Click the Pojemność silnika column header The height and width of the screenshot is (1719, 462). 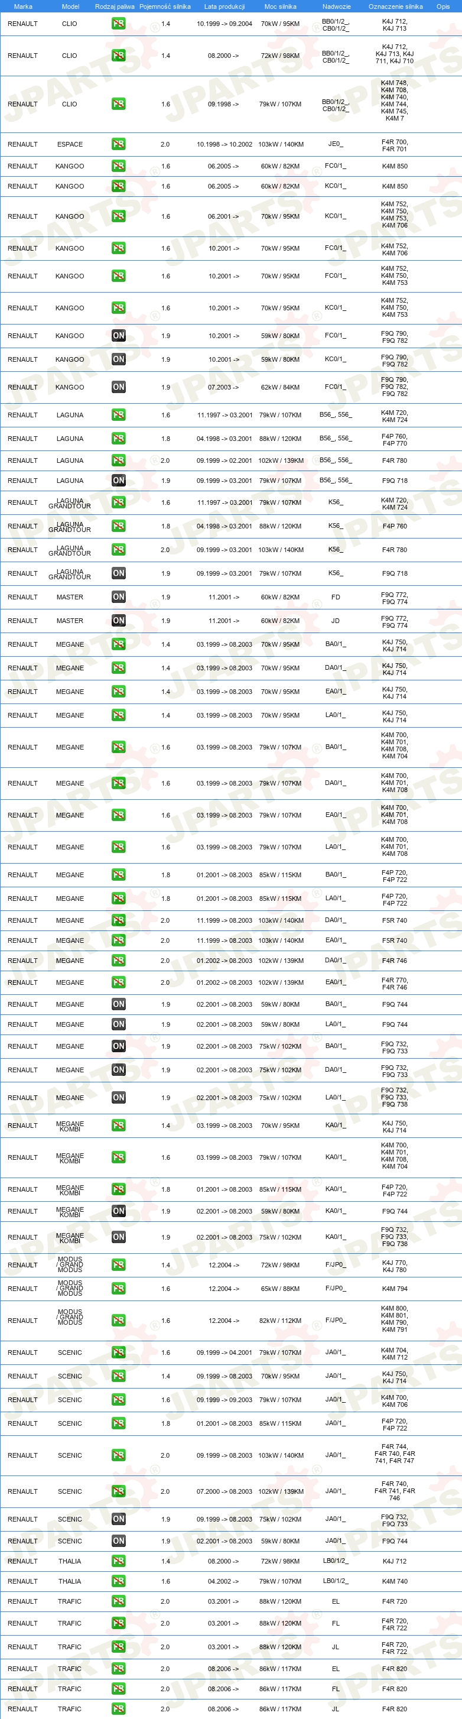165,7
